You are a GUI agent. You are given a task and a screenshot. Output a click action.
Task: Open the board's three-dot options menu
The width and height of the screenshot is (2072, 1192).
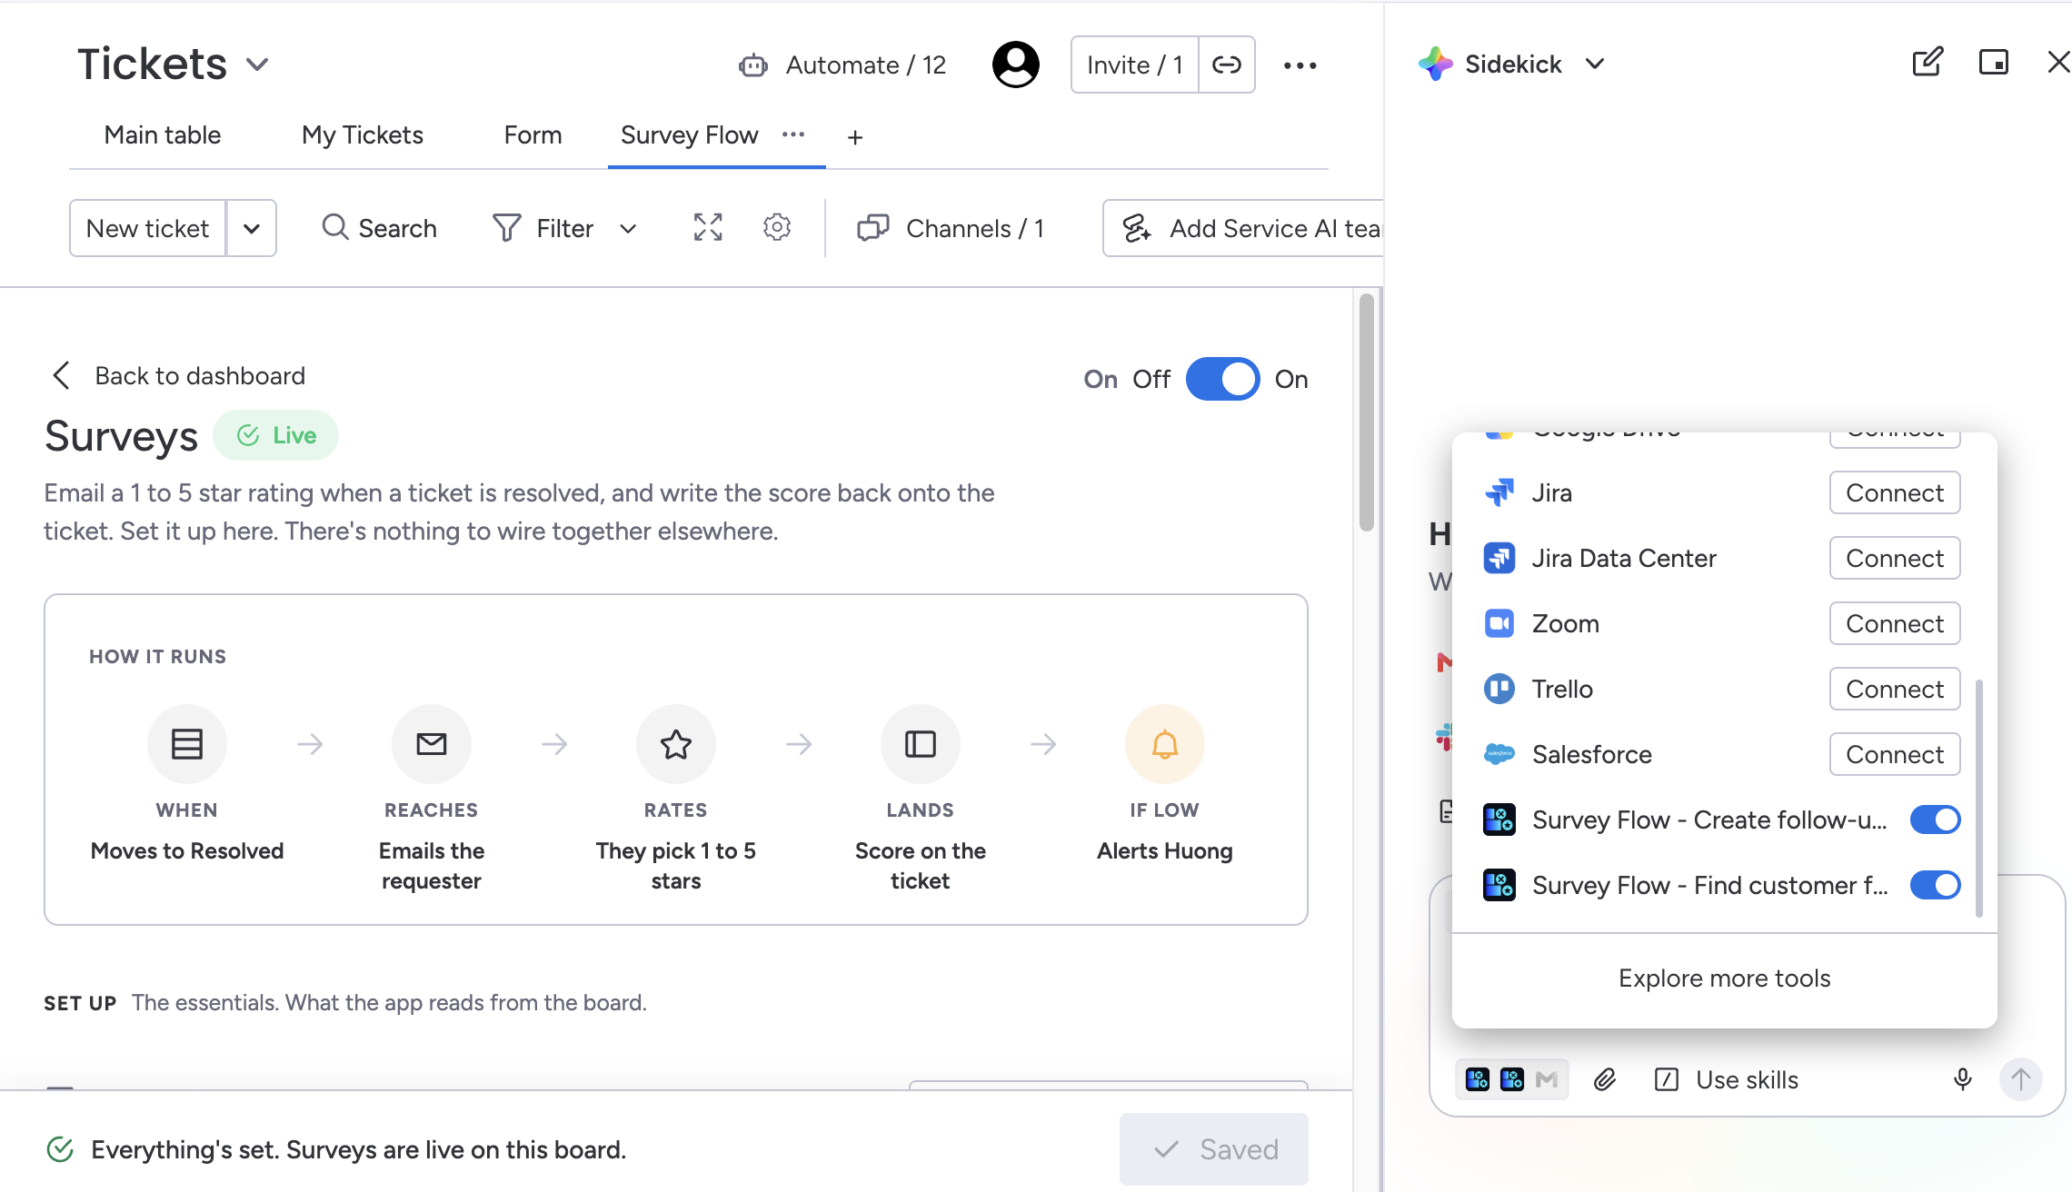tap(1300, 65)
